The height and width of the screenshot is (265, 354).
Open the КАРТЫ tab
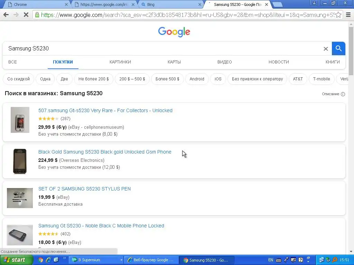coord(174,62)
